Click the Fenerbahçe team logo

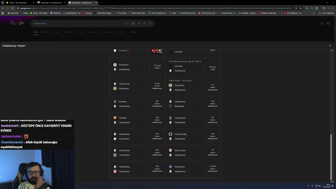[115, 155]
